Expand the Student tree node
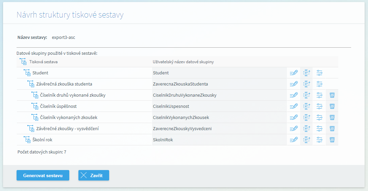Screen dimensions: 368x191 click(x=27, y=73)
